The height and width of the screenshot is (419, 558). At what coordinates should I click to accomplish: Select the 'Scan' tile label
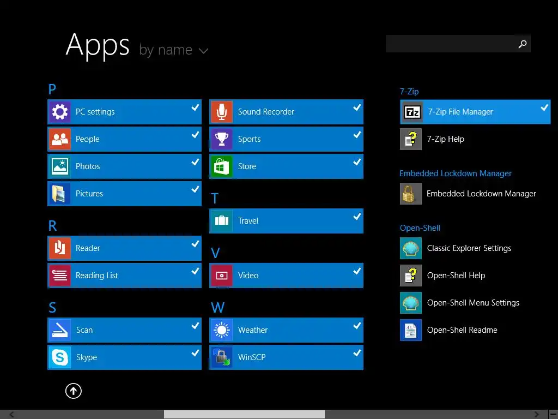point(84,330)
